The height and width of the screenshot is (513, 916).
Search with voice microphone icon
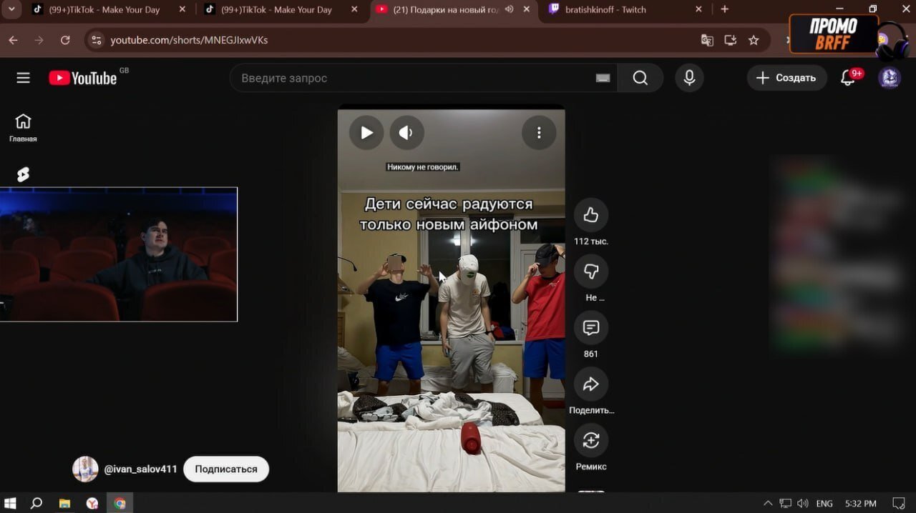click(x=689, y=78)
